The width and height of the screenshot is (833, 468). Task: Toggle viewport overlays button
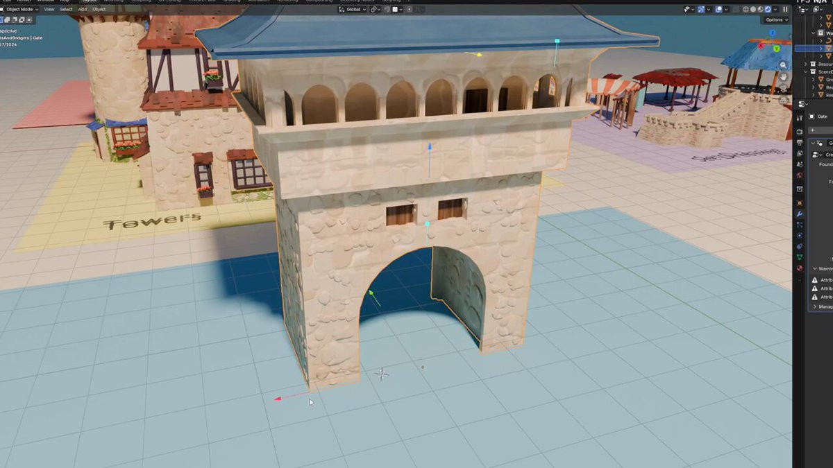coord(718,10)
